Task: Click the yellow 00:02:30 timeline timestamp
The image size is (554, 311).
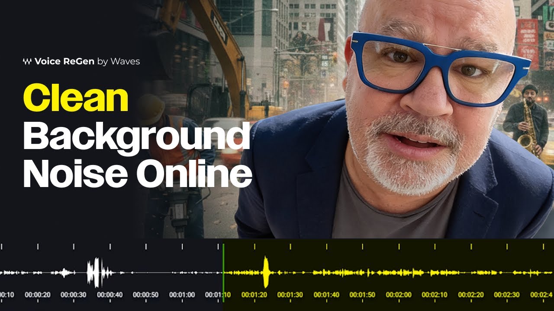Action: [507, 295]
